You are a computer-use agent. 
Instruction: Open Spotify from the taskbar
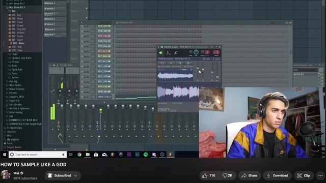pos(146,155)
